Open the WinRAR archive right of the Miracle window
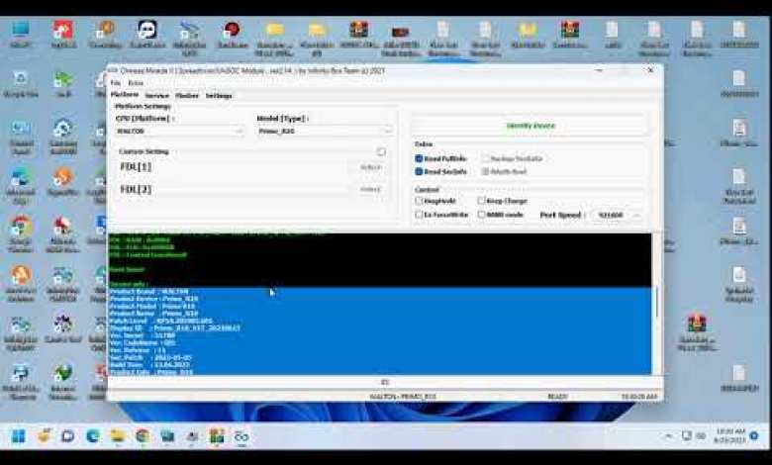 coord(696,332)
